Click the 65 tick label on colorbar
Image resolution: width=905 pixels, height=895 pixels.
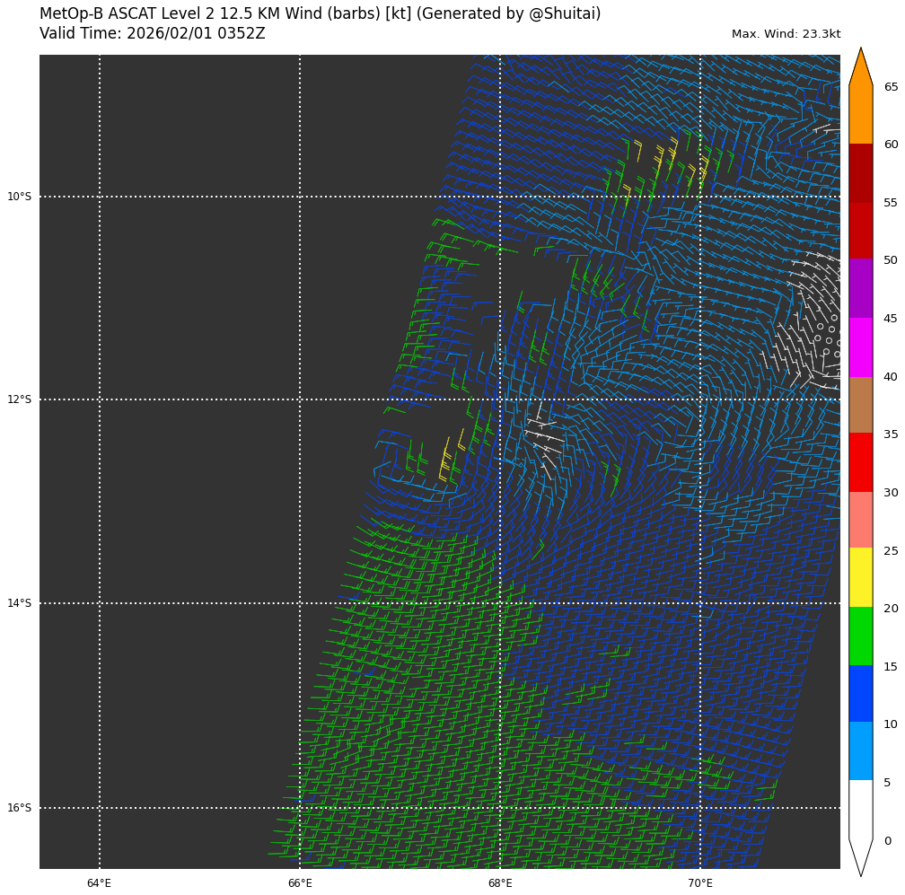point(891,87)
